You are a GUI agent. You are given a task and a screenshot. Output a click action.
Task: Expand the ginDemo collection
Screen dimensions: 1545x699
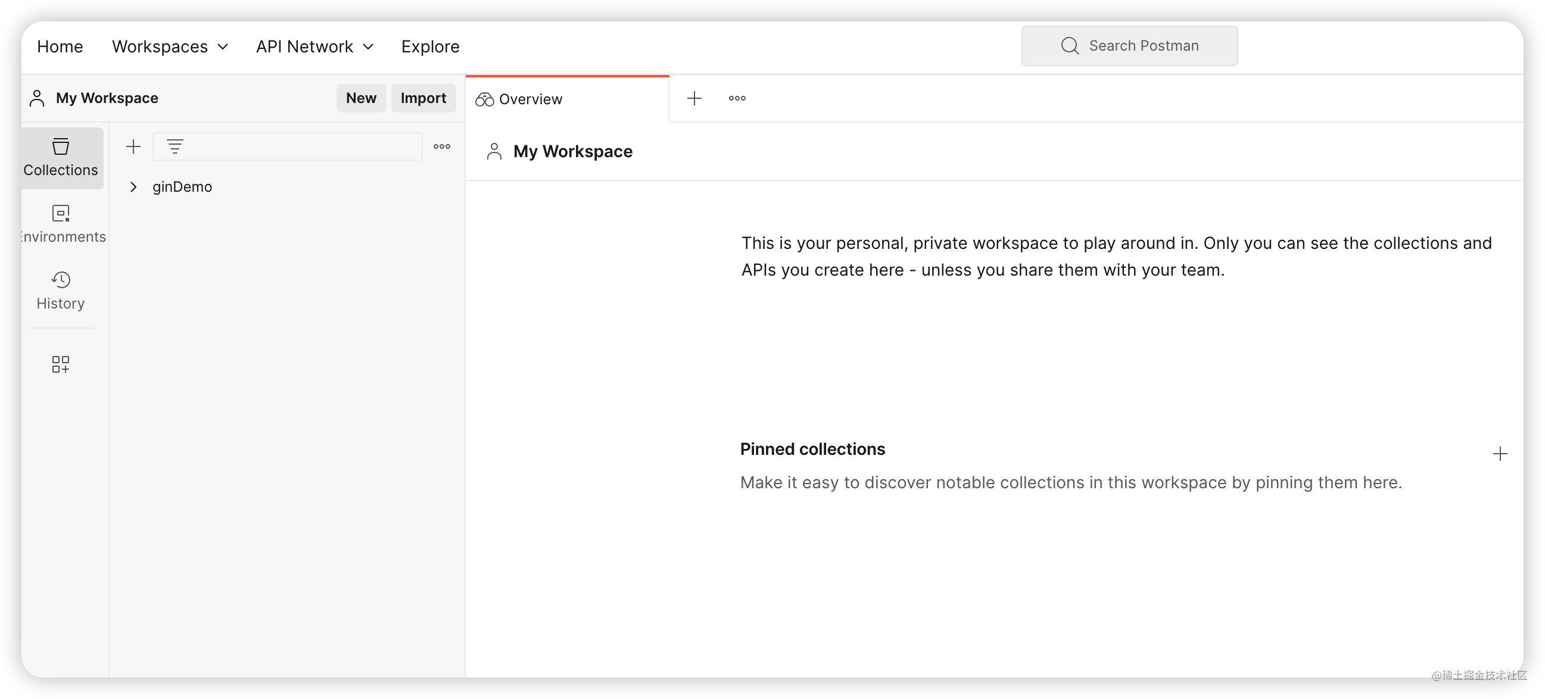tap(133, 187)
